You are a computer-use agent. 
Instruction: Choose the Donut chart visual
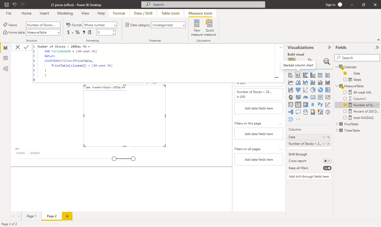[x=320, y=90]
